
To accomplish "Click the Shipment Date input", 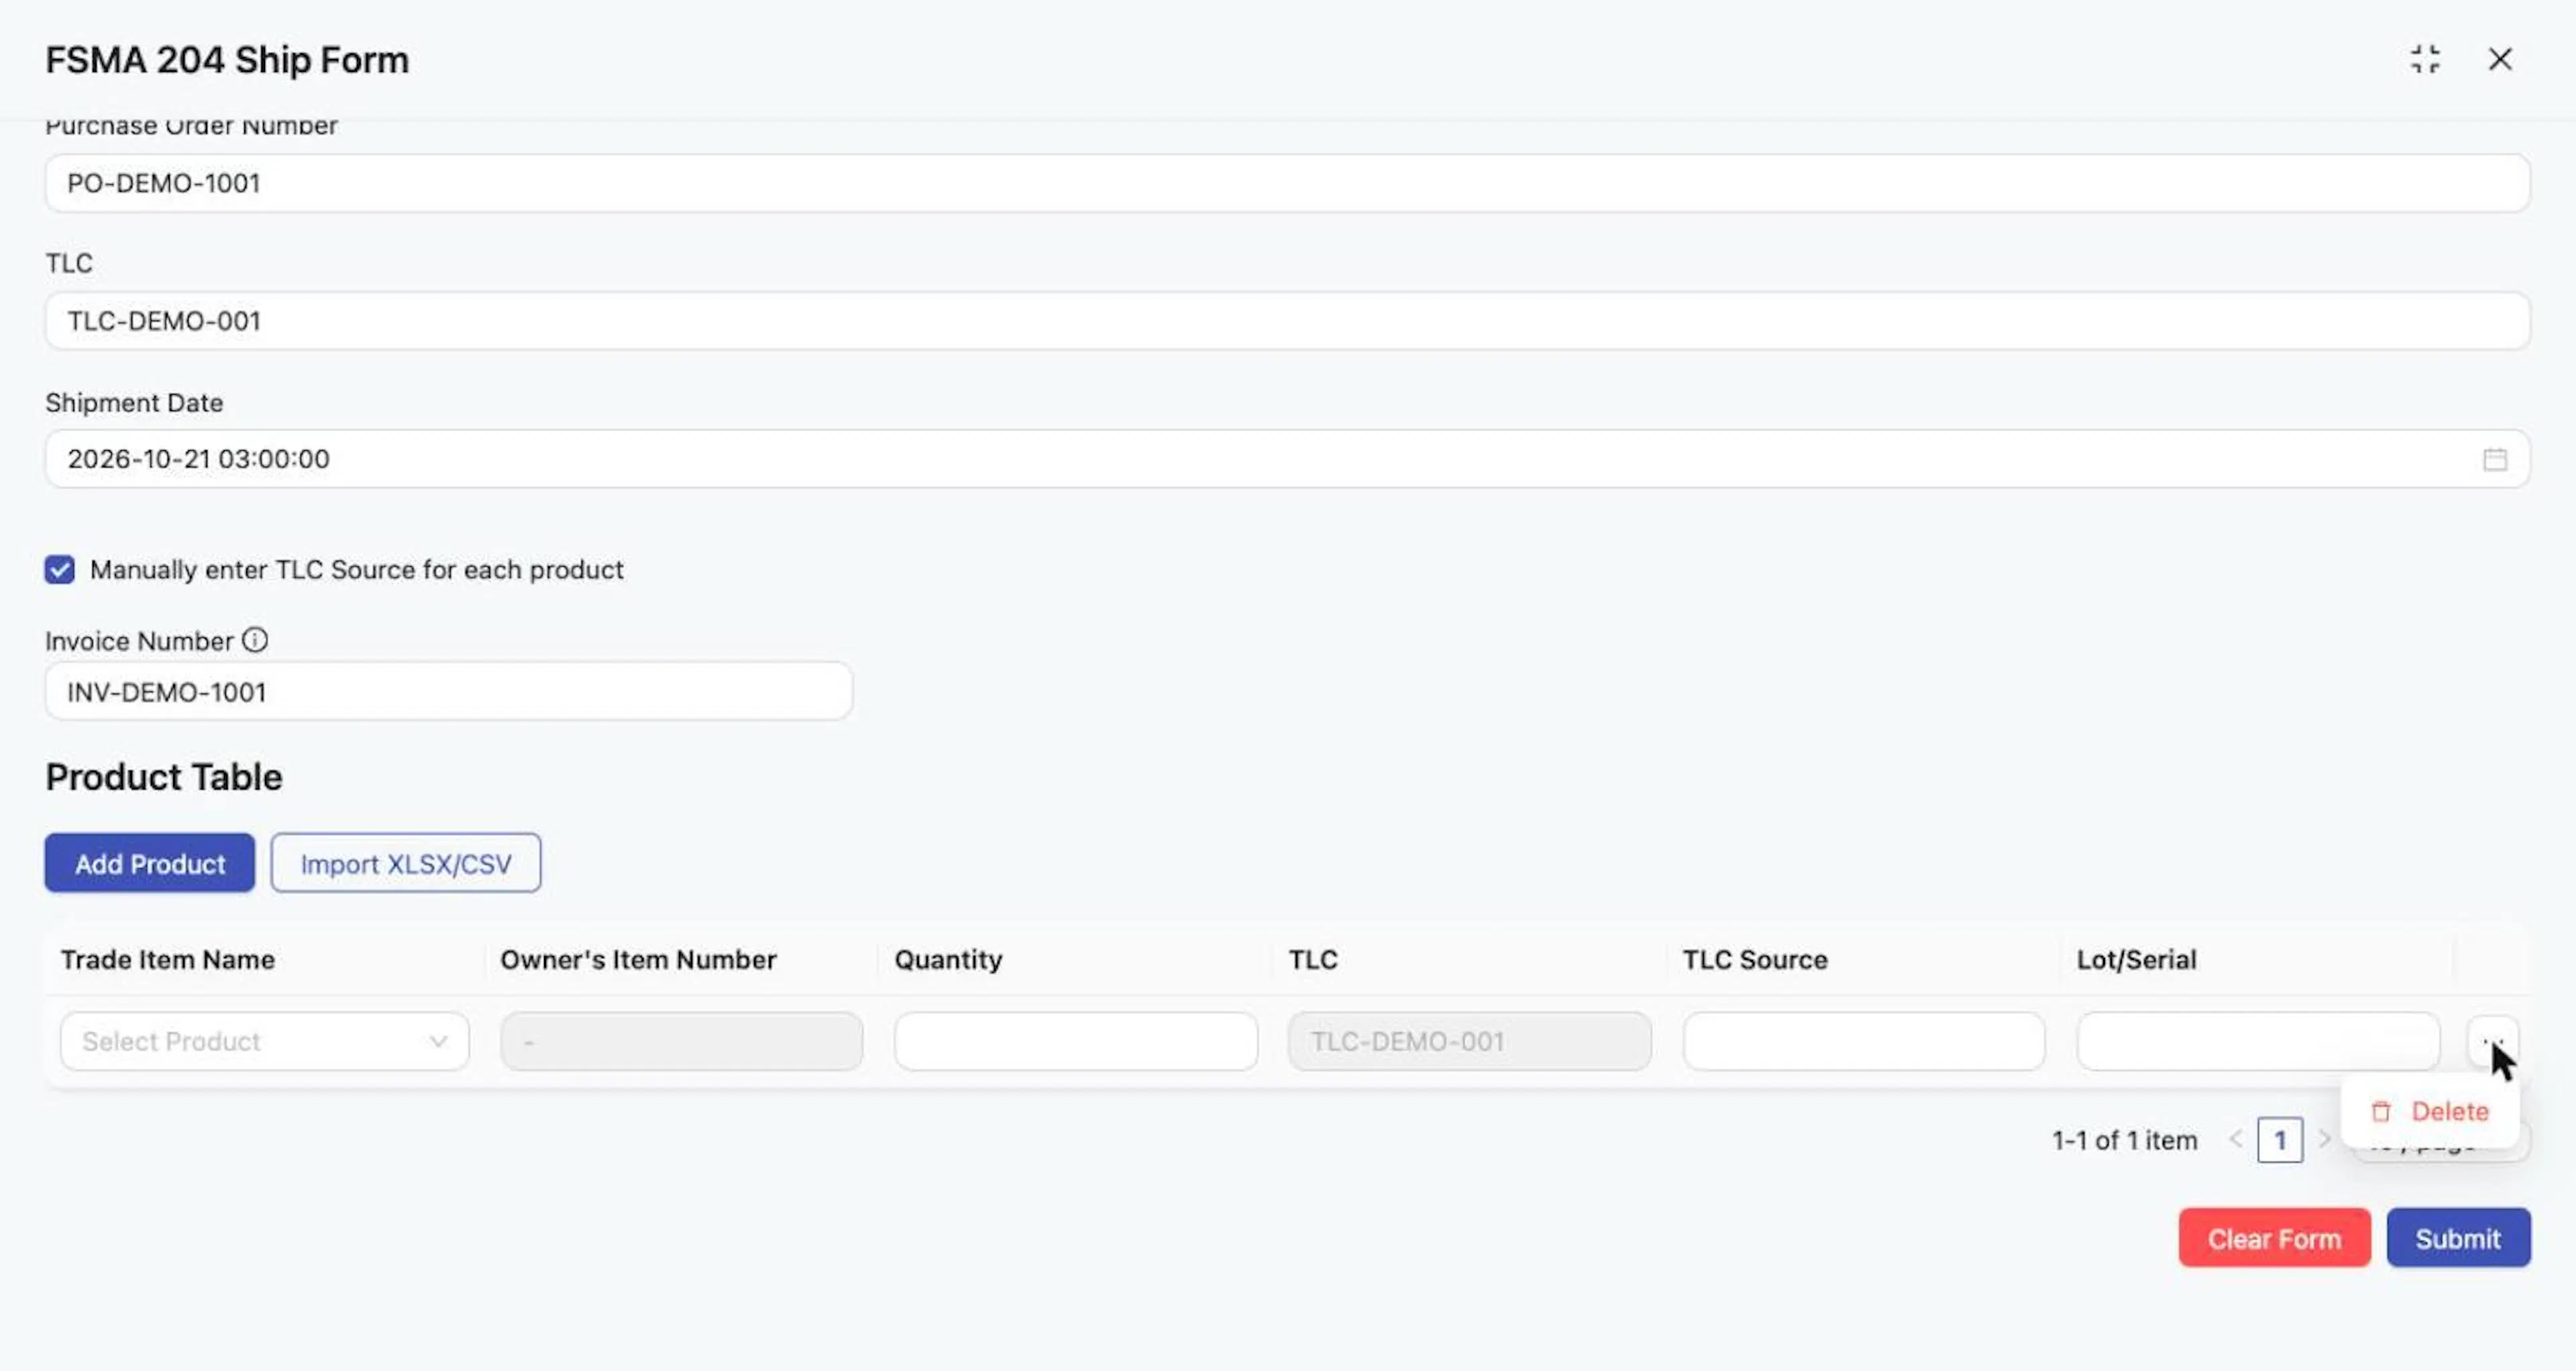I will click(x=1288, y=459).
